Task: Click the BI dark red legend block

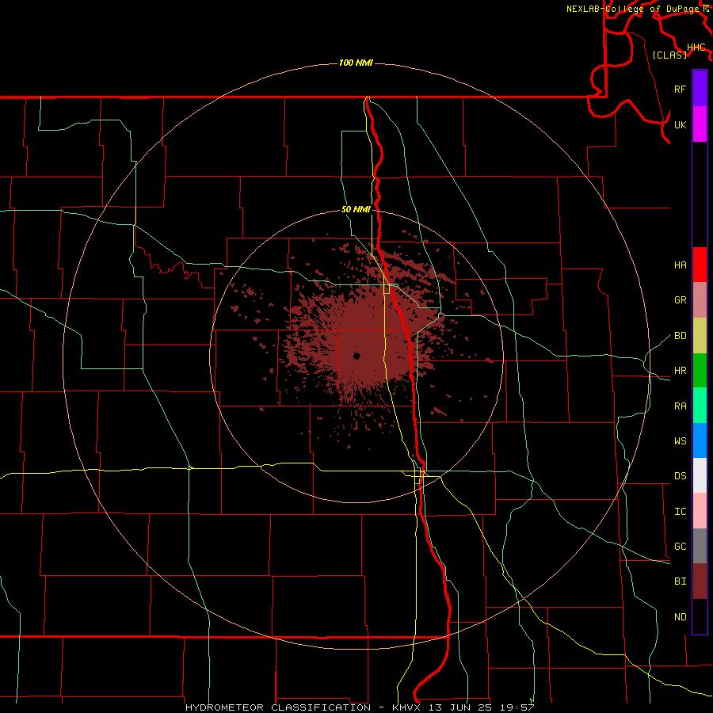Action: click(x=700, y=581)
